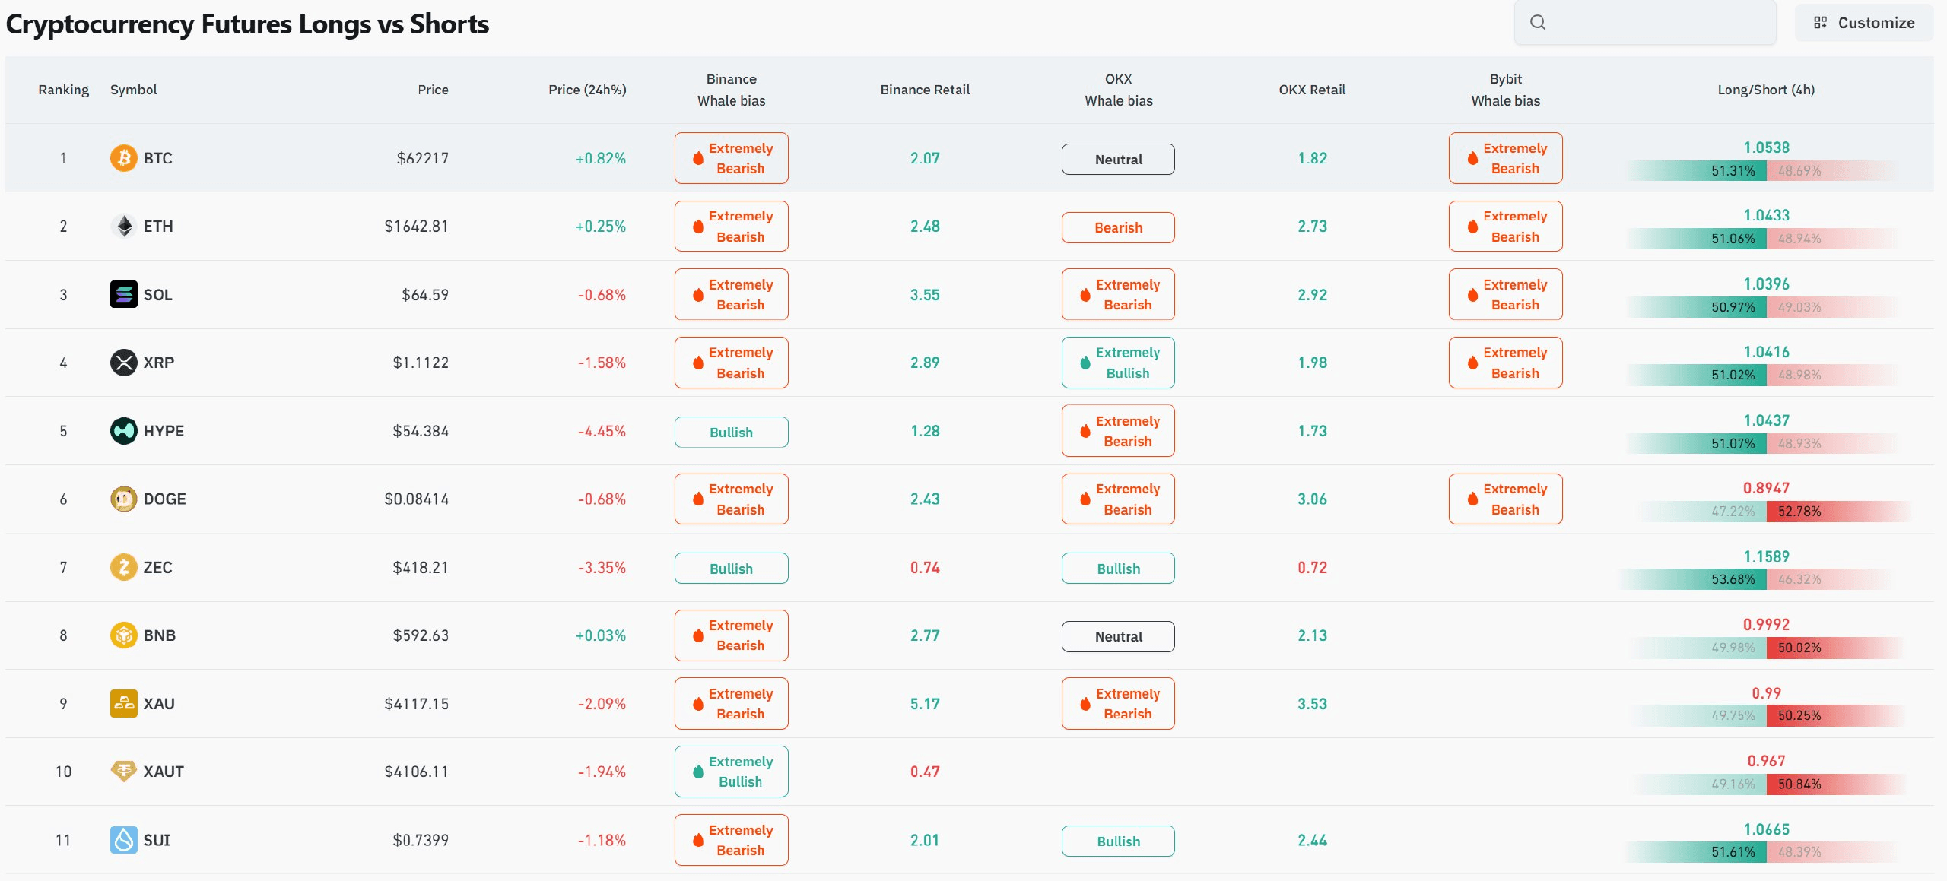1947x881 pixels.
Task: Click the SUI droplet icon
Action: [124, 840]
